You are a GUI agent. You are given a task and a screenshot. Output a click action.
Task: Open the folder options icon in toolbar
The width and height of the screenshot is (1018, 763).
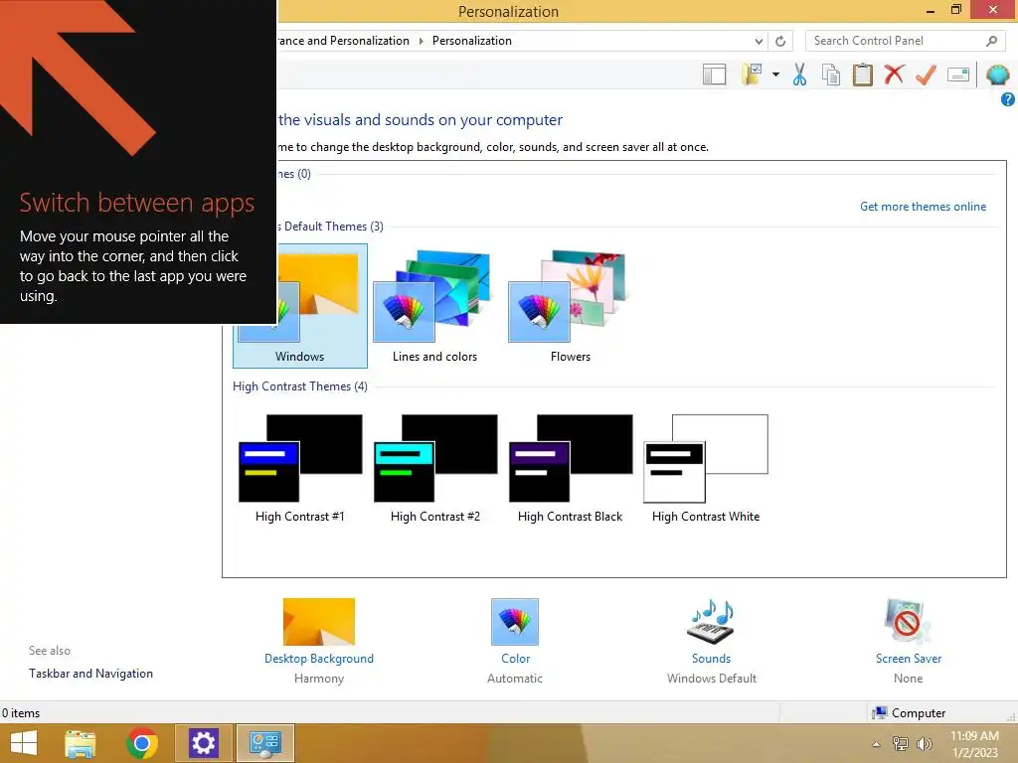click(753, 75)
